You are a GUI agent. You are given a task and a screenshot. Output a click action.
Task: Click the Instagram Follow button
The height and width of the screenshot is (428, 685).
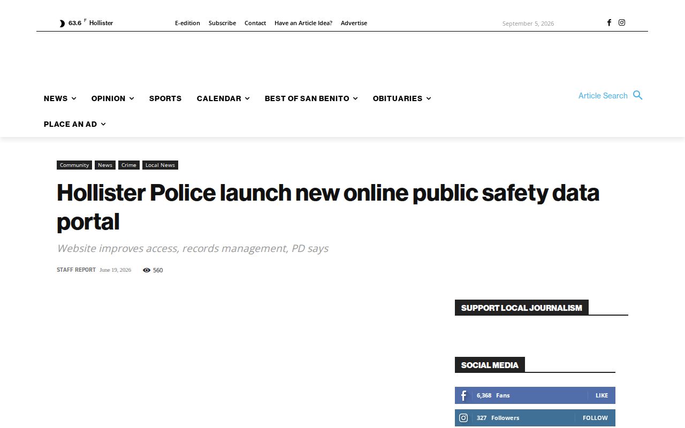click(x=595, y=418)
